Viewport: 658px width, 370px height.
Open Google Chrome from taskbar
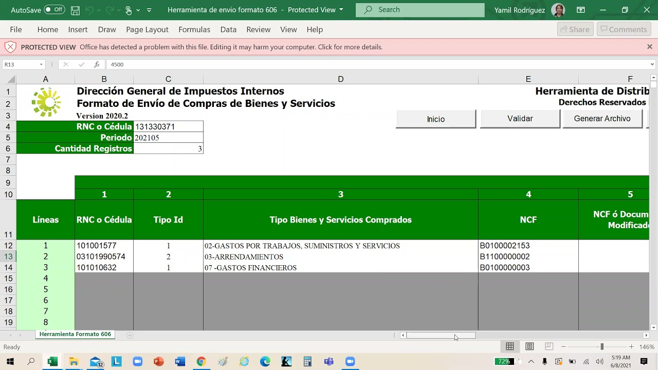pos(201,362)
